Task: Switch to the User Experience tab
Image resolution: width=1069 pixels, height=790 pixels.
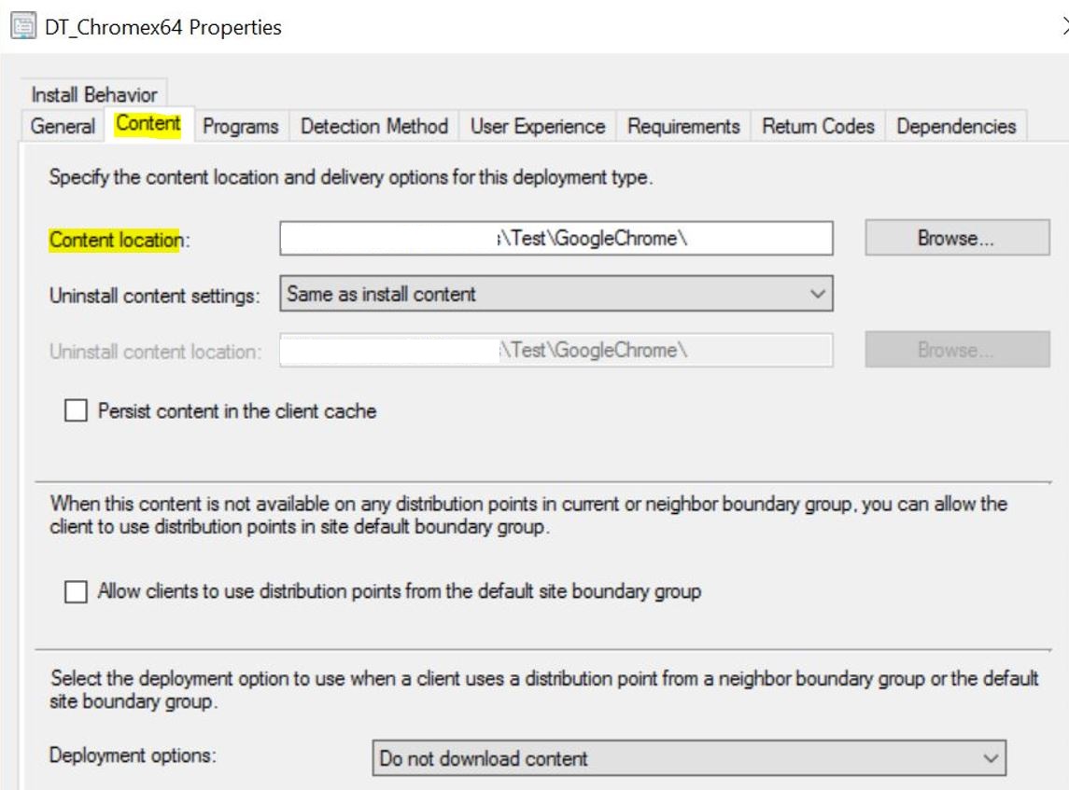Action: point(537,126)
